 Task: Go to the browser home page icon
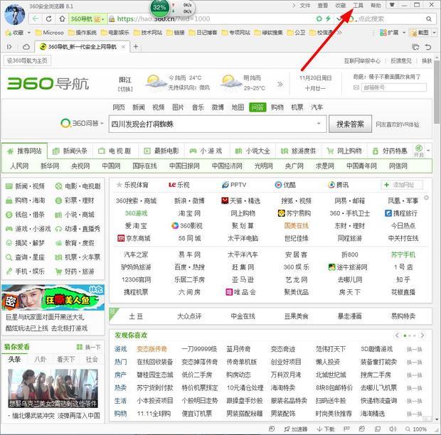(x=62, y=18)
